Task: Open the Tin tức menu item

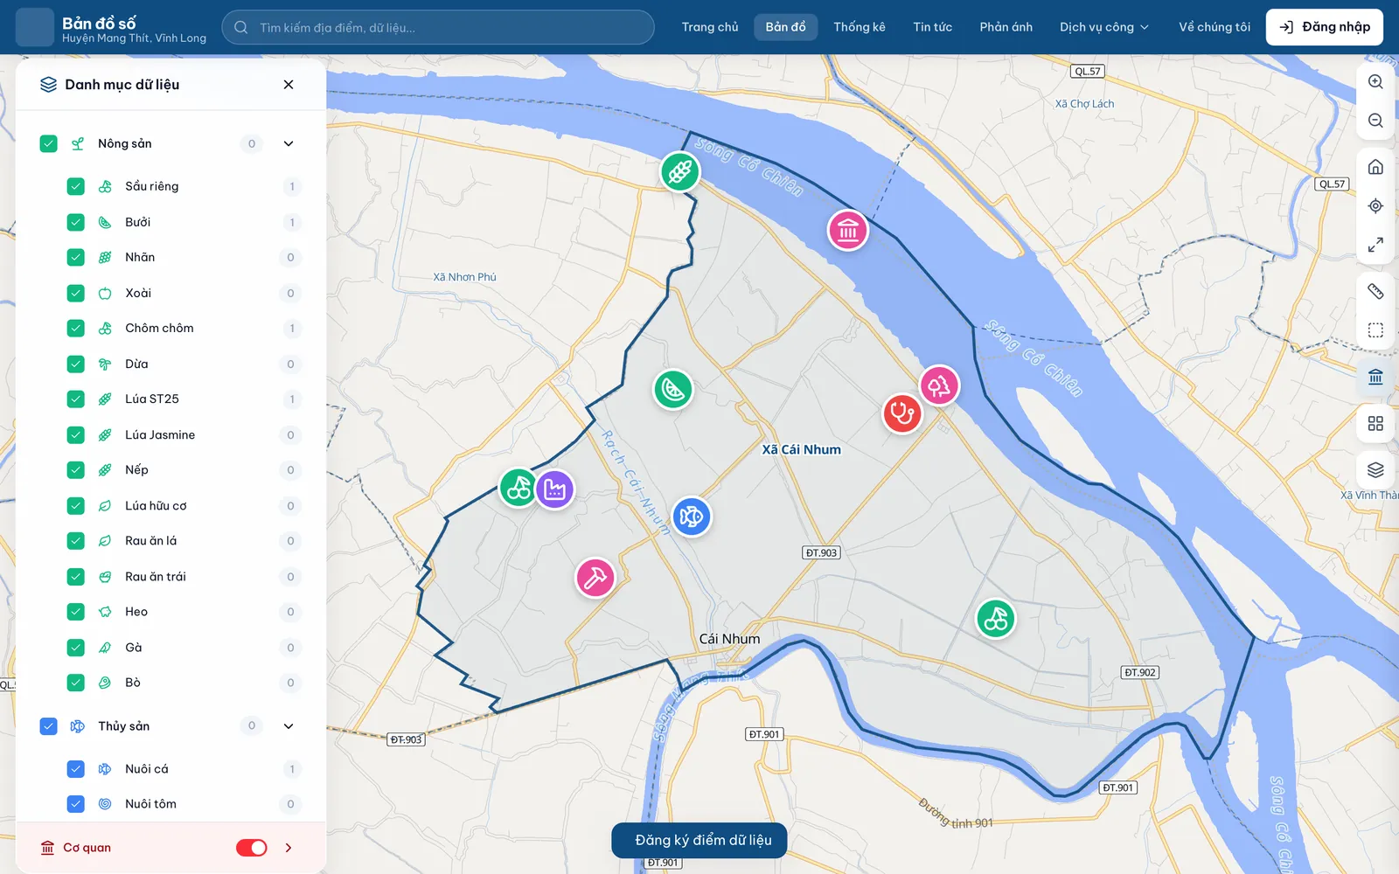Action: click(x=933, y=27)
